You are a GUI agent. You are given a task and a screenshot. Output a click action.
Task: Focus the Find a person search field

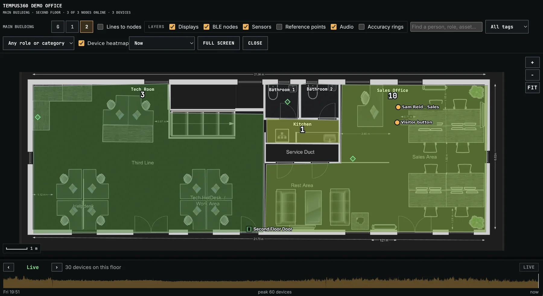pyautogui.click(x=446, y=27)
